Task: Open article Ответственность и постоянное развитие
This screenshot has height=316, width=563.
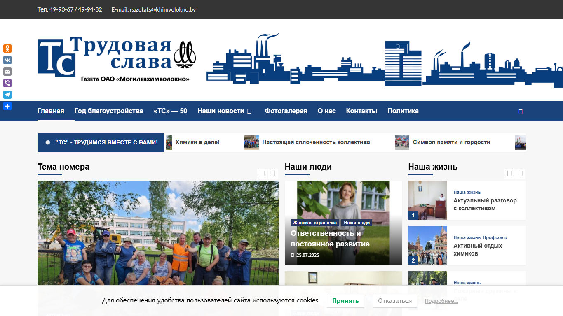Action: [330, 238]
